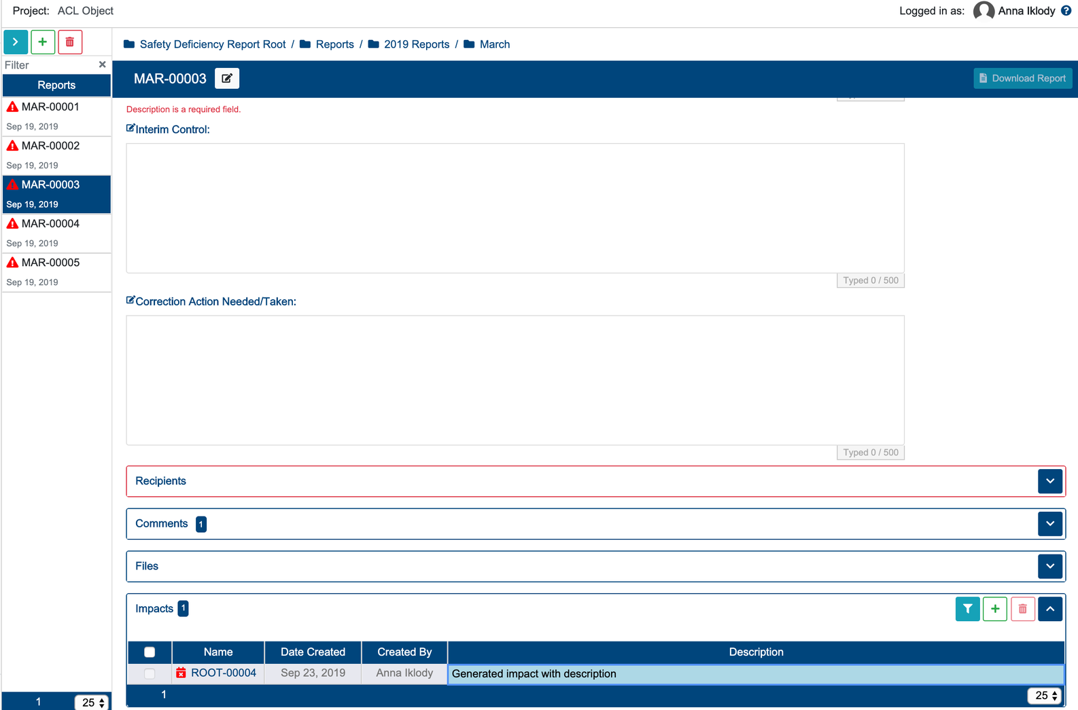Click the Generated impact with description cell

point(756,674)
